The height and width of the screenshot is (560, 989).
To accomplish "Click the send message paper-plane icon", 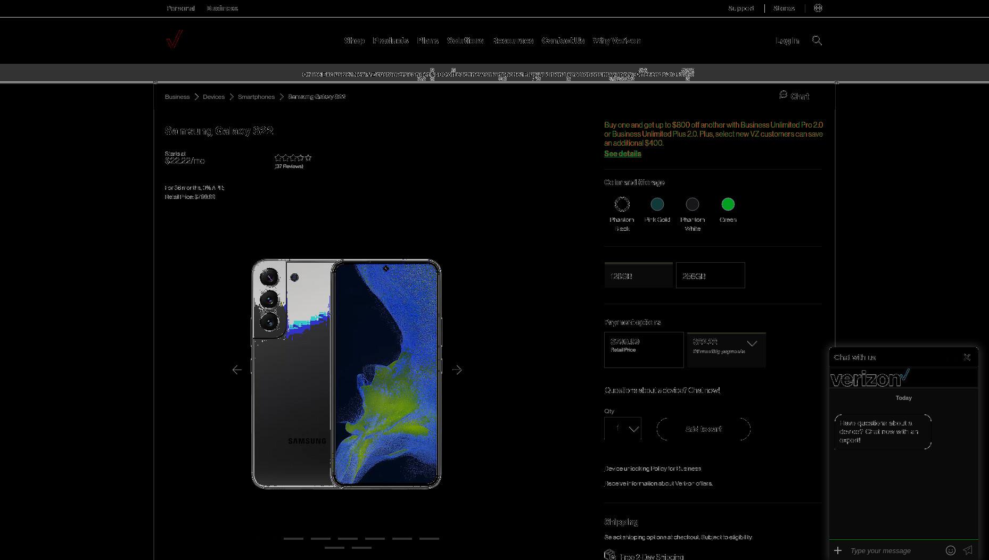I will [968, 550].
